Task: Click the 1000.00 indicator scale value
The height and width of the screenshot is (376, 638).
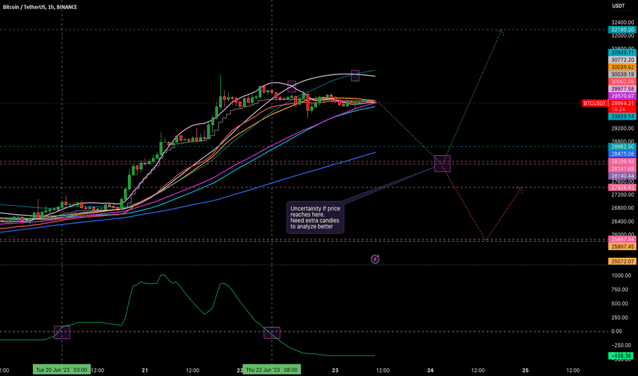Action: [x=622, y=276]
